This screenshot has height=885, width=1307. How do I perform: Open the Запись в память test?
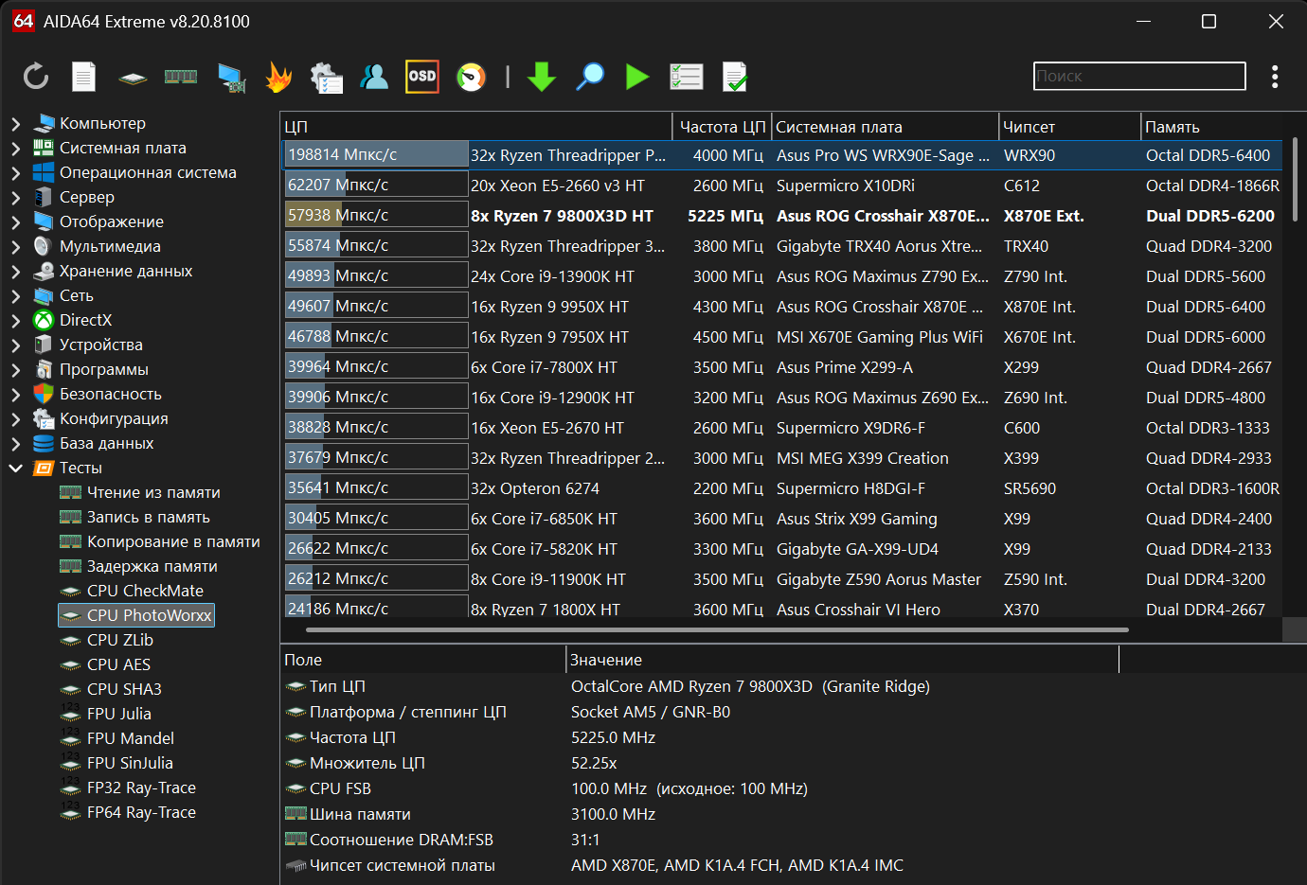click(149, 517)
